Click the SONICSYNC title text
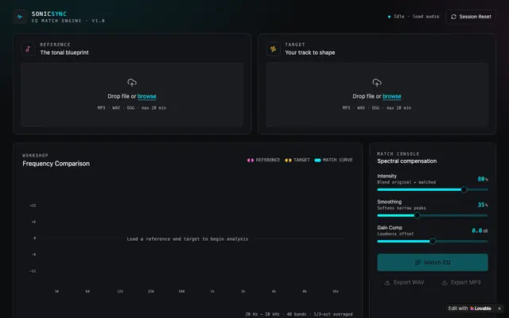The height and width of the screenshot is (318, 509). tap(49, 14)
